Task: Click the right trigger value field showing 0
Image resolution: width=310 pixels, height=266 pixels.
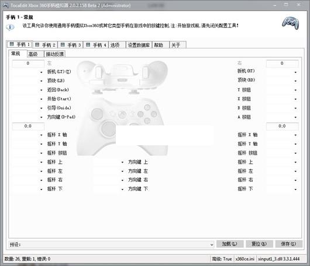Action: [x=282, y=64]
